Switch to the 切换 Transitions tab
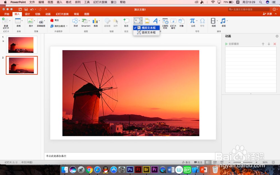280x175 pixels. 38,14
